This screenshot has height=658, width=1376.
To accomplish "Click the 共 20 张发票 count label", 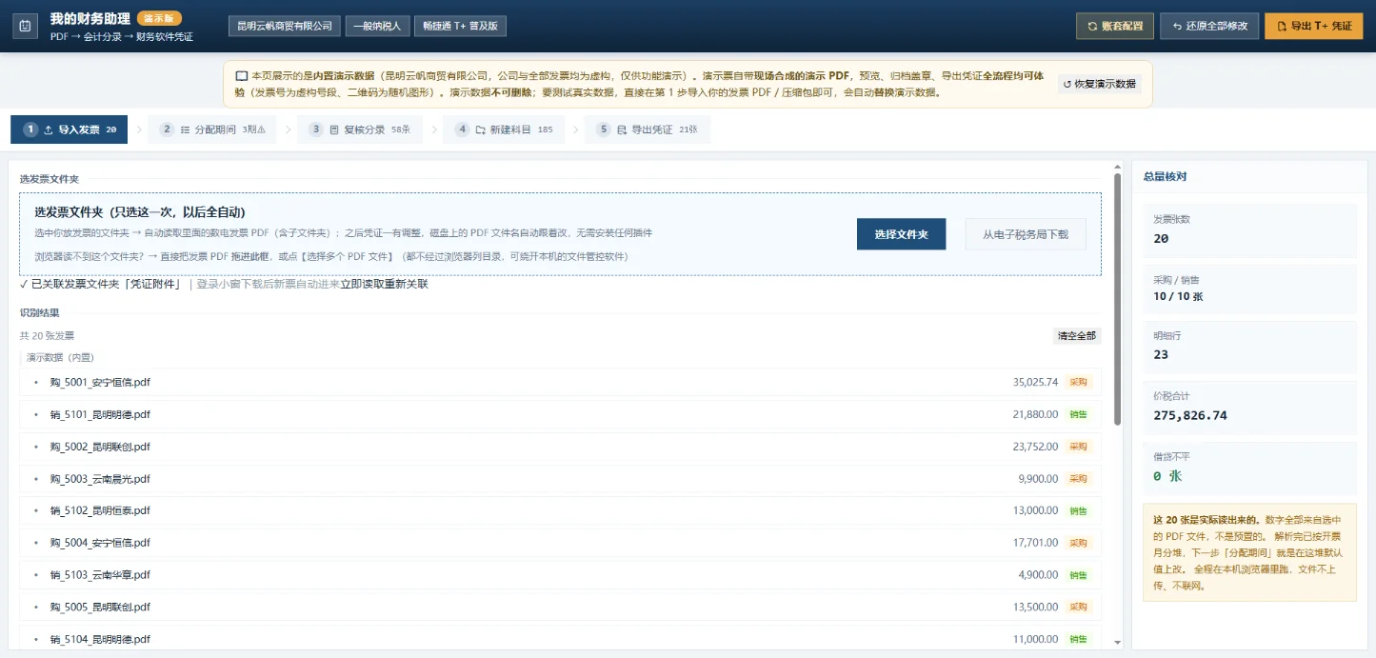I will click(x=47, y=335).
